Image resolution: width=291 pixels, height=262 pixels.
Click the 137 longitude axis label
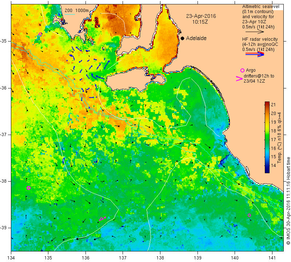pos(123,258)
